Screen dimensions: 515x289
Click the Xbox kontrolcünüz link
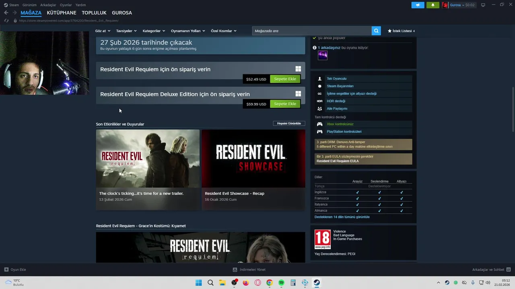point(340,124)
